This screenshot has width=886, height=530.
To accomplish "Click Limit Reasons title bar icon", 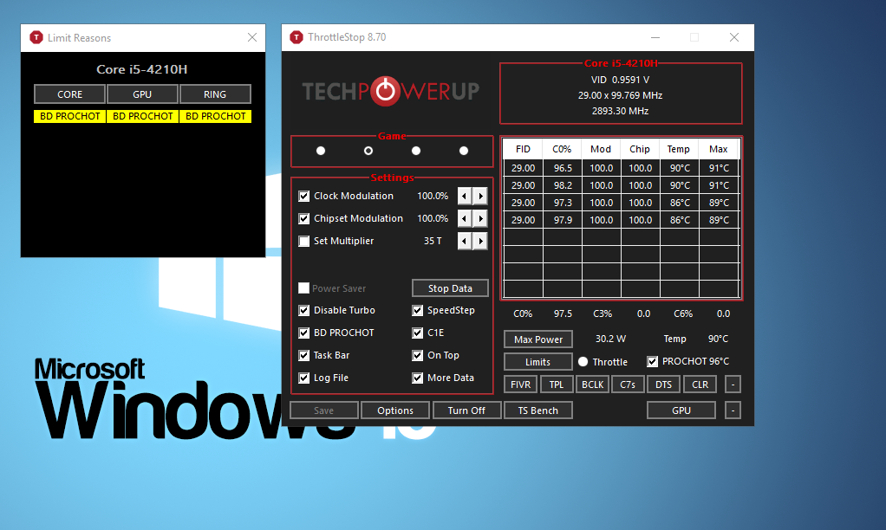I will 36,37.
